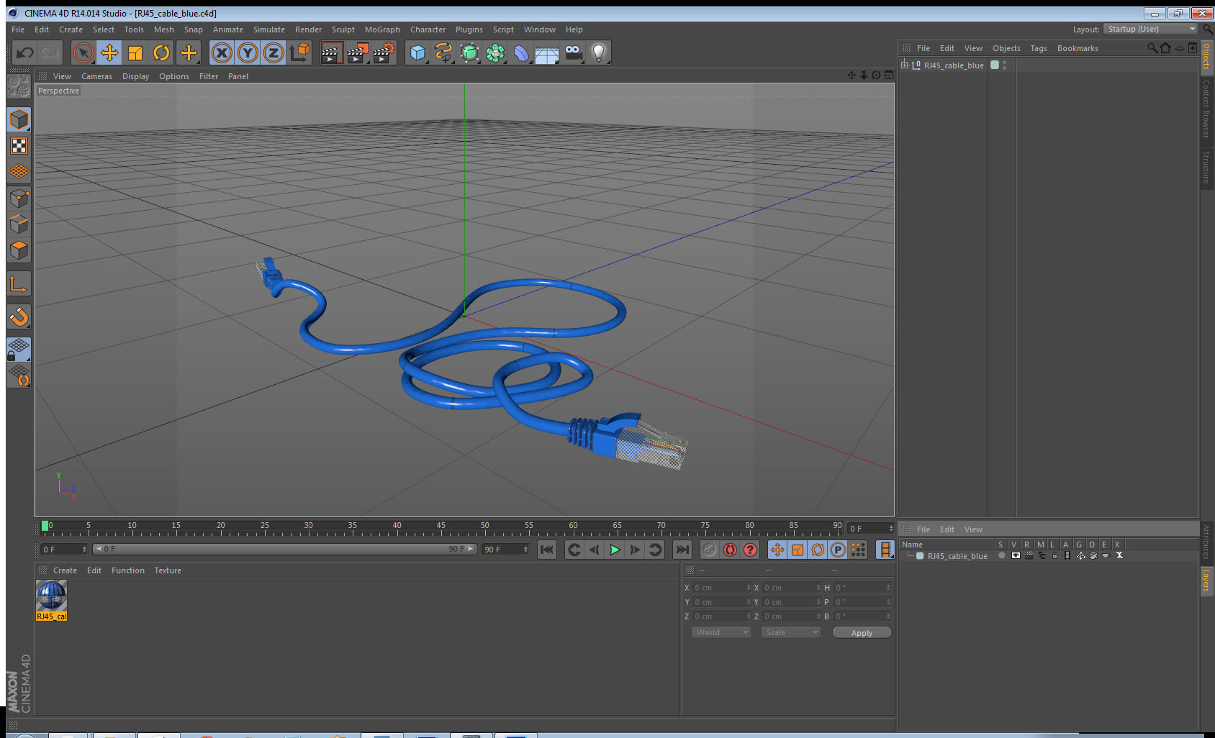Click the RJ45_cable_blue layer color swatch
Viewport: 1215px width, 738px height.
click(x=920, y=556)
